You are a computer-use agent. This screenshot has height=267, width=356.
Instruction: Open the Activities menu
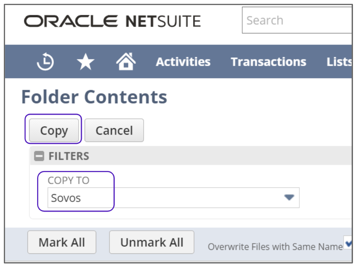coord(183,62)
